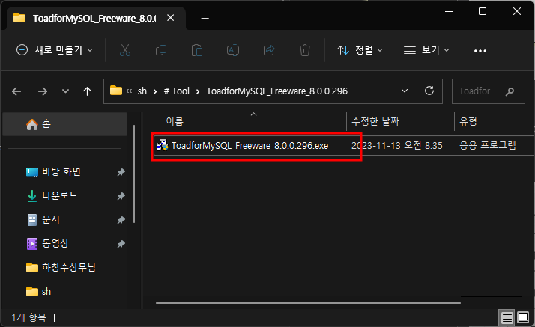535x327 pixels.
Task: Click the Cut scissors icon
Action: pyautogui.click(x=125, y=50)
